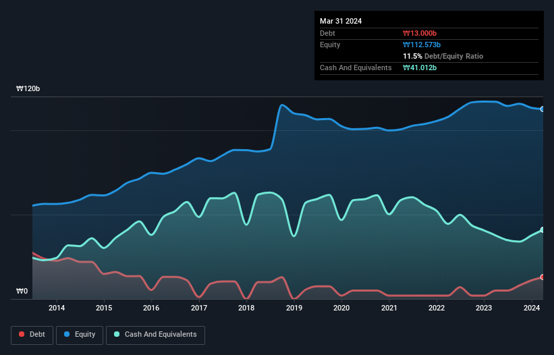Toggle the Equity series in the legend
Image resolution: width=554 pixels, height=355 pixels.
point(80,335)
